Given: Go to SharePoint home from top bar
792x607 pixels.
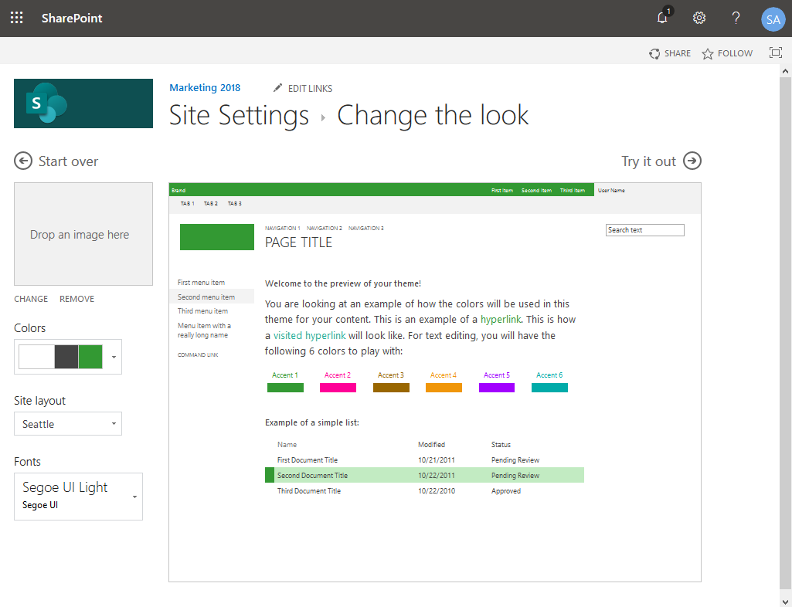Looking at the screenshot, I should click(71, 18).
